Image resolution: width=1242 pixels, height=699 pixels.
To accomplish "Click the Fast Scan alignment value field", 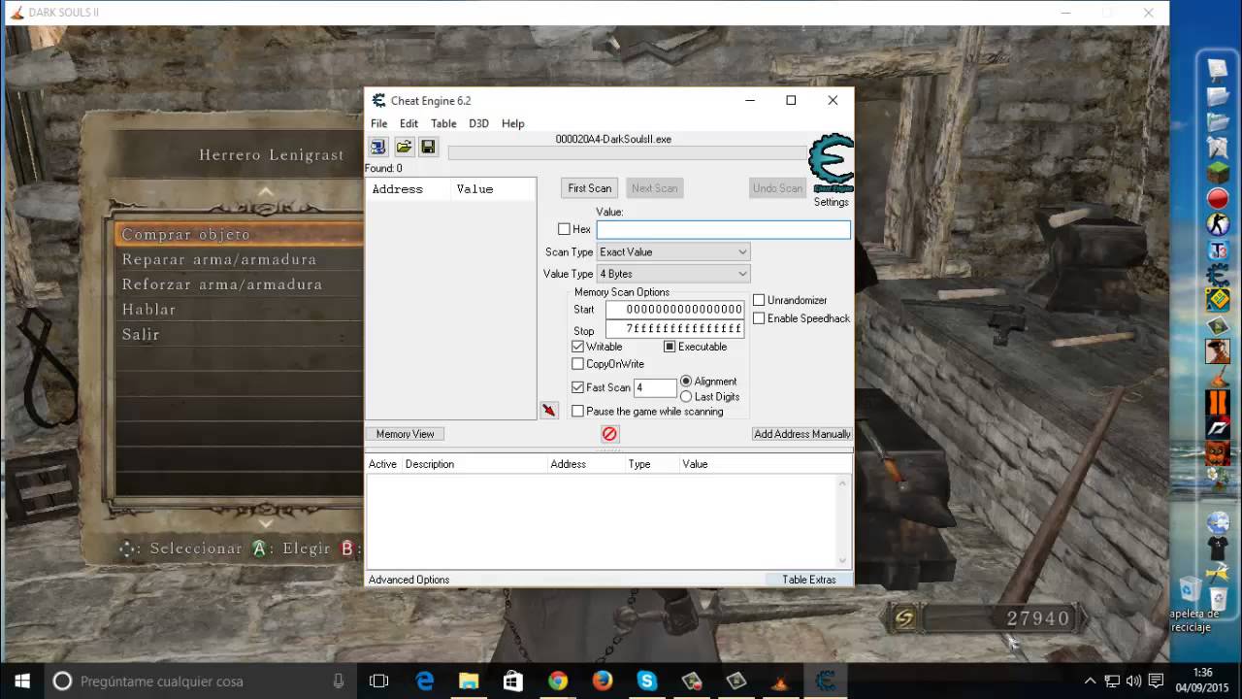I will click(656, 387).
